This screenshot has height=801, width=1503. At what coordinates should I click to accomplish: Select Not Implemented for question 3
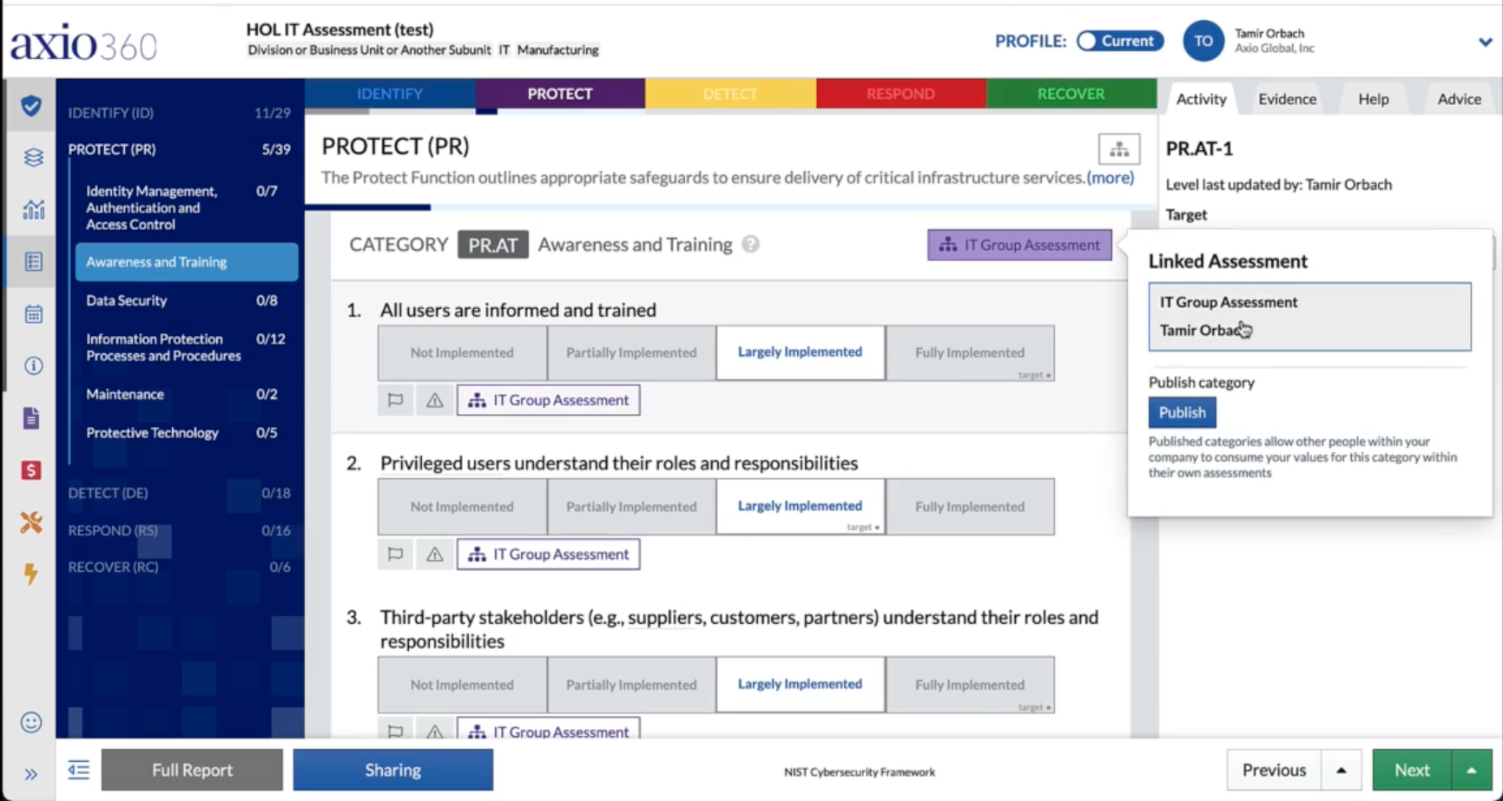[462, 685]
